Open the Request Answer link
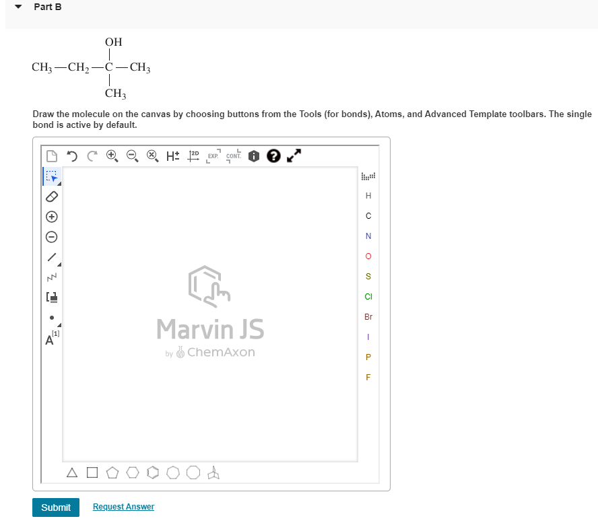The image size is (598, 527). coord(123,506)
